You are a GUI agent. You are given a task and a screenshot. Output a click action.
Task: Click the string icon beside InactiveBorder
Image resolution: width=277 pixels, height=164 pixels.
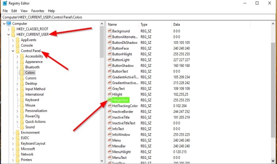[x=110, y=111]
